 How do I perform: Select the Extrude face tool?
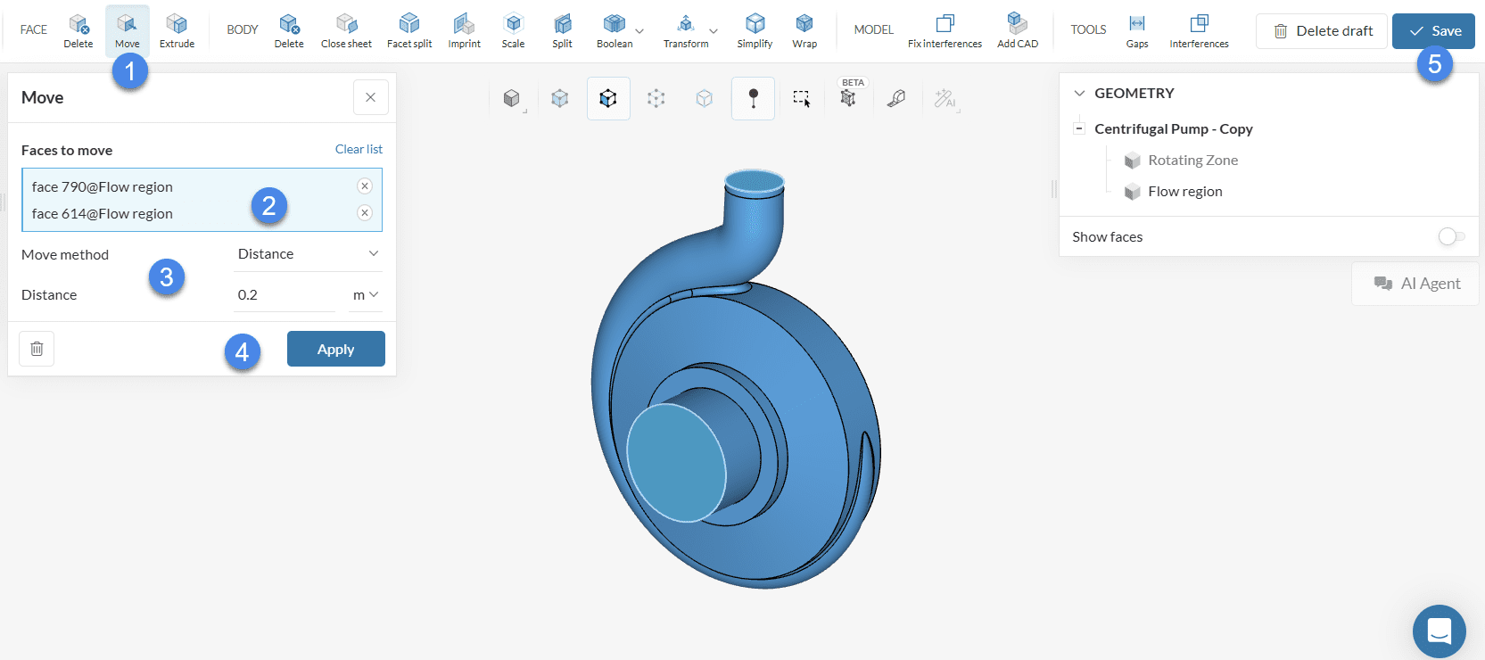click(177, 30)
